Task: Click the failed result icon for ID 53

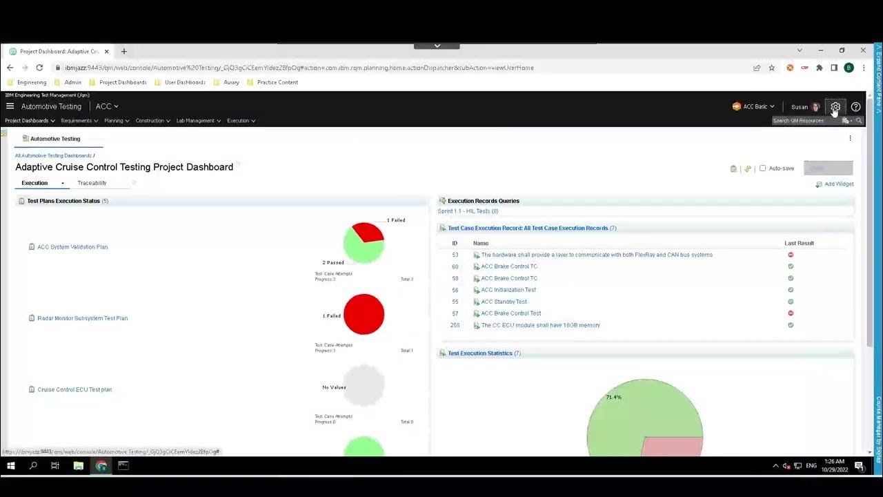Action: point(791,255)
